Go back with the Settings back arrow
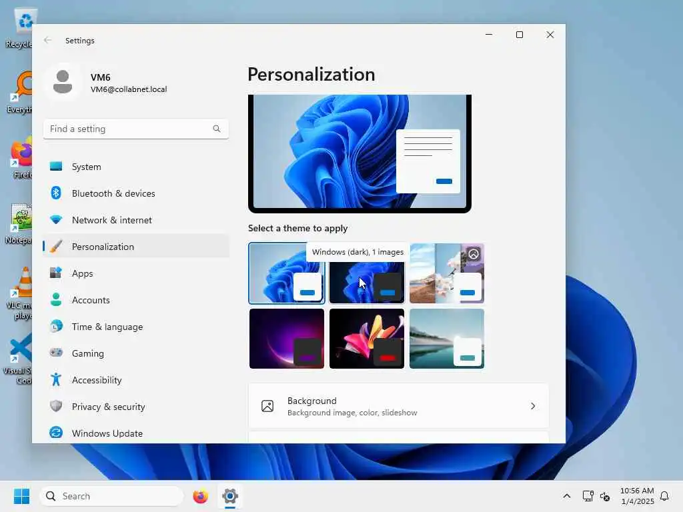The width and height of the screenshot is (683, 512). click(x=47, y=40)
